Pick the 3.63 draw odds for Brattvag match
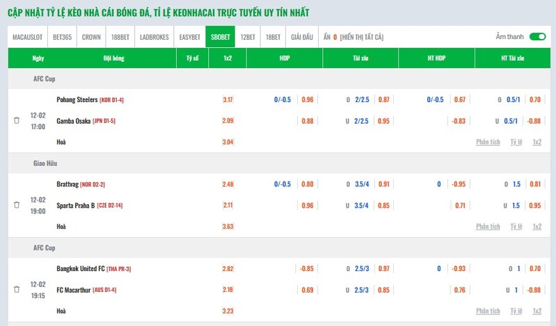Screen dimensions: 556x326 tap(228, 227)
